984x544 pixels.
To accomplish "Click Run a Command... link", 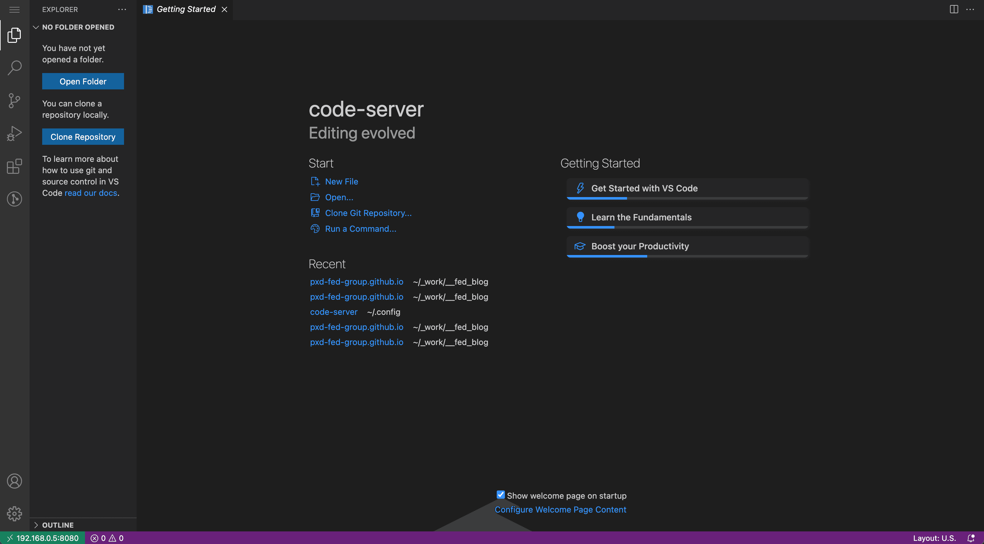I will [361, 229].
